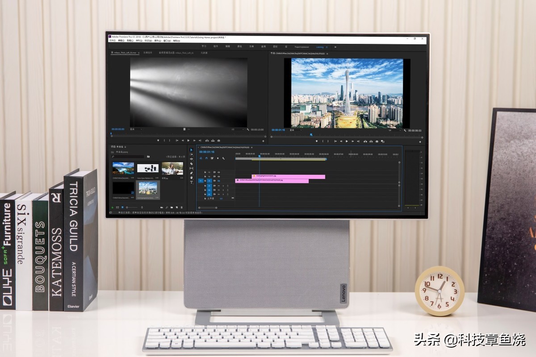Click the Step Forward button under Program monitor
The height and width of the screenshot is (357, 536).
point(352,141)
